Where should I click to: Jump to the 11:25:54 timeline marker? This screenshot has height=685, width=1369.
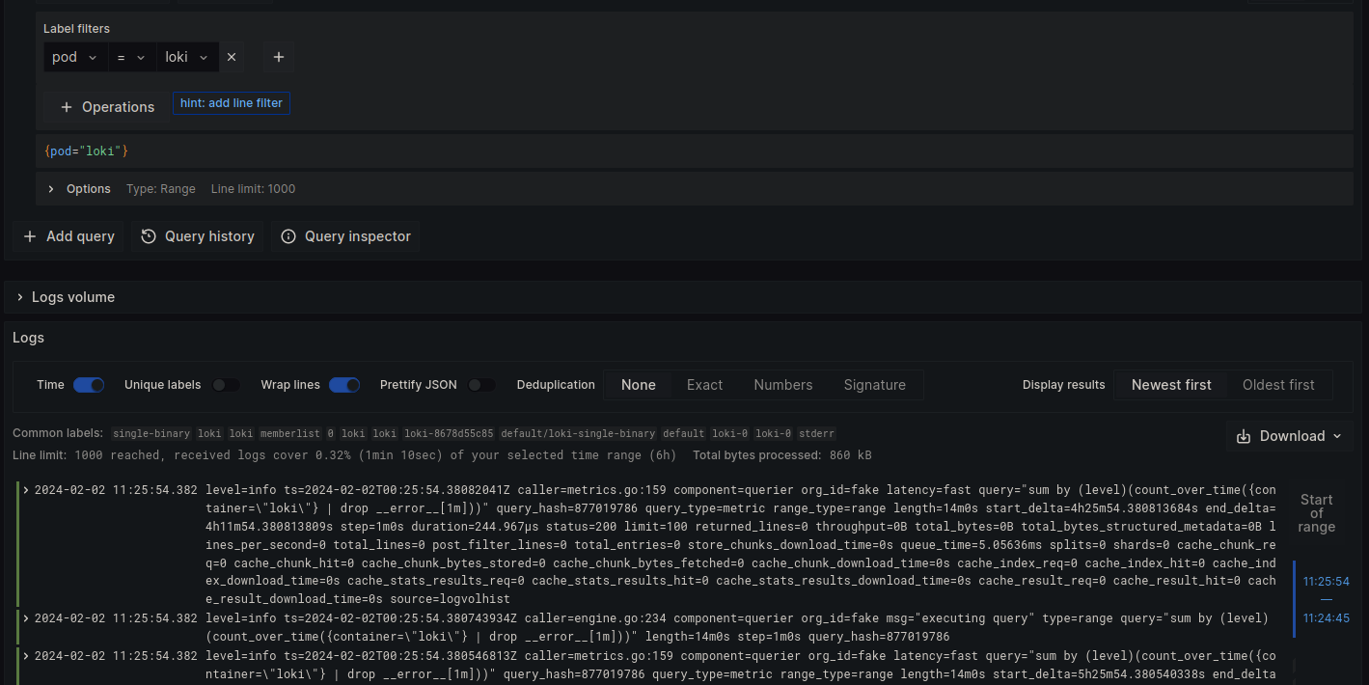(1326, 582)
